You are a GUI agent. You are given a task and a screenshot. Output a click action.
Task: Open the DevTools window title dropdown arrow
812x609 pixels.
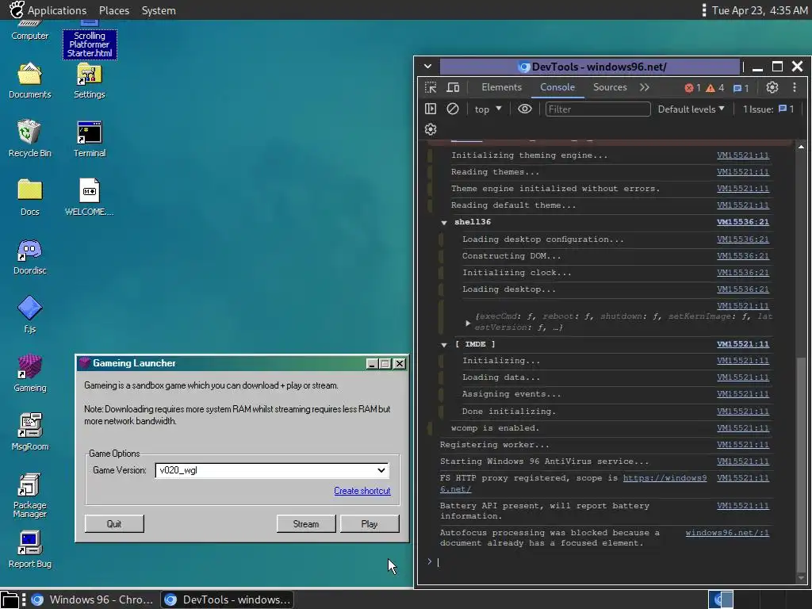coord(427,67)
